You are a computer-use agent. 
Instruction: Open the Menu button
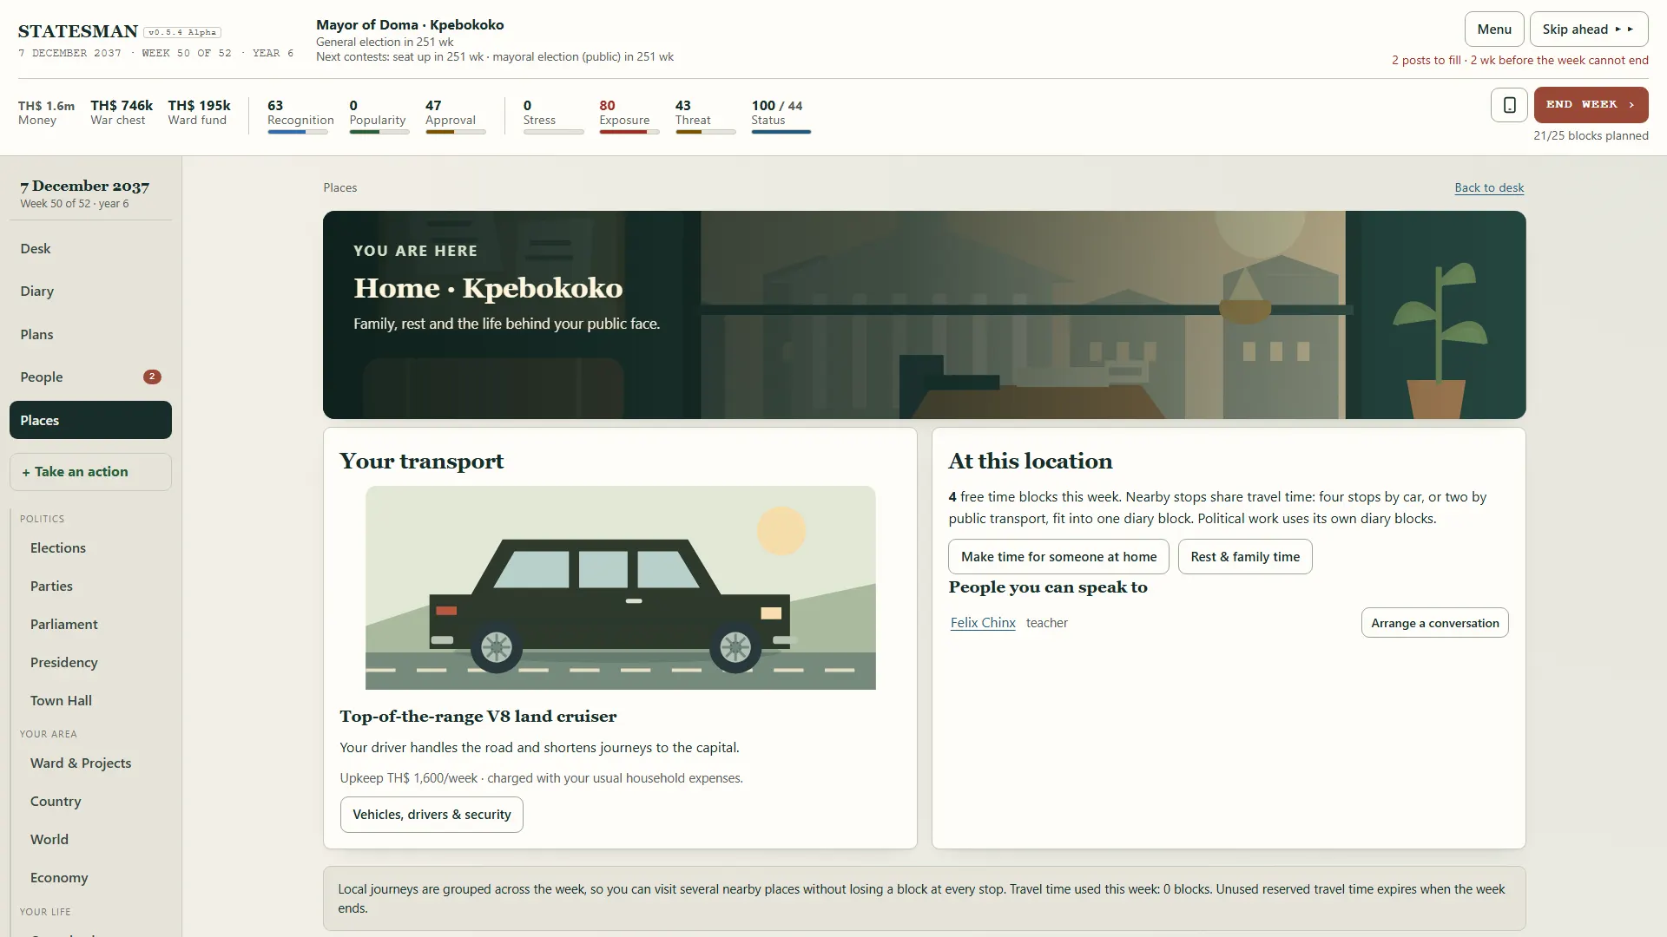(1494, 29)
